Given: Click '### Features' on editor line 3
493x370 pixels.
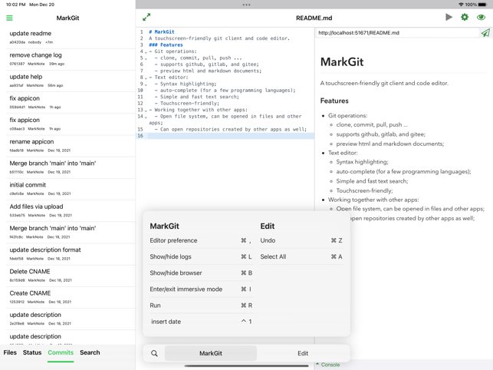Looking at the screenshot, I should 166,45.
